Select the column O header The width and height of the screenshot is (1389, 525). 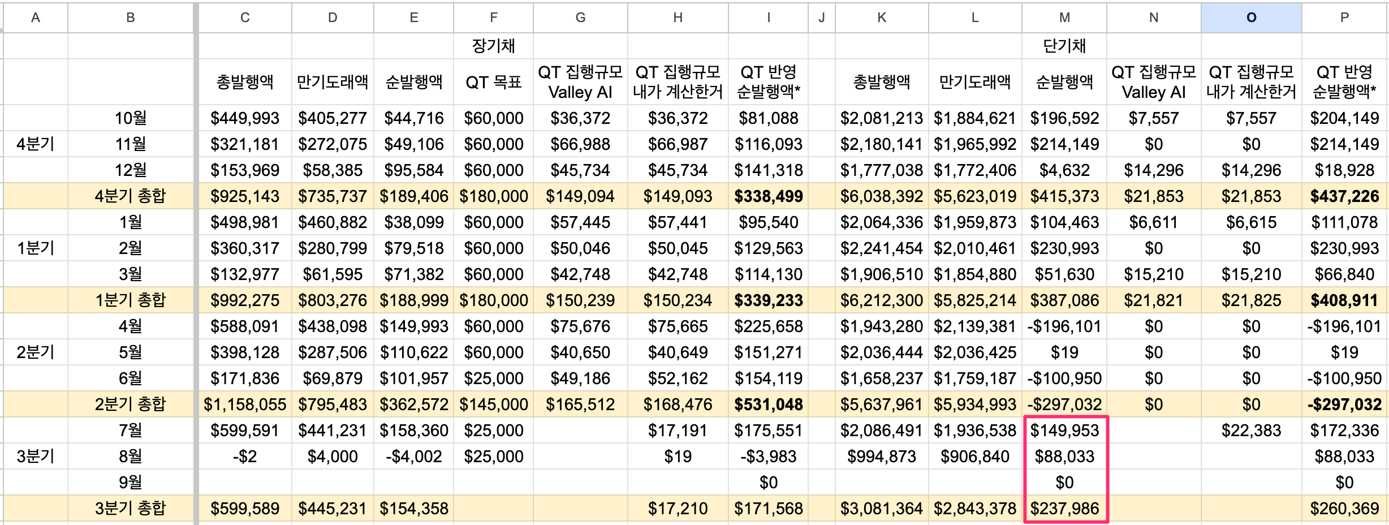pyautogui.click(x=1251, y=18)
